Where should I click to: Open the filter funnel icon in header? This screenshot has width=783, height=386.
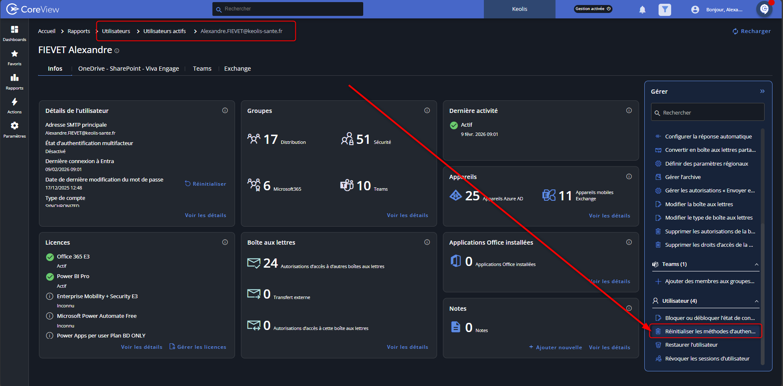pos(664,9)
